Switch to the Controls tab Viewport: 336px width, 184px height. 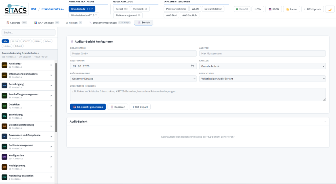tap(16, 23)
